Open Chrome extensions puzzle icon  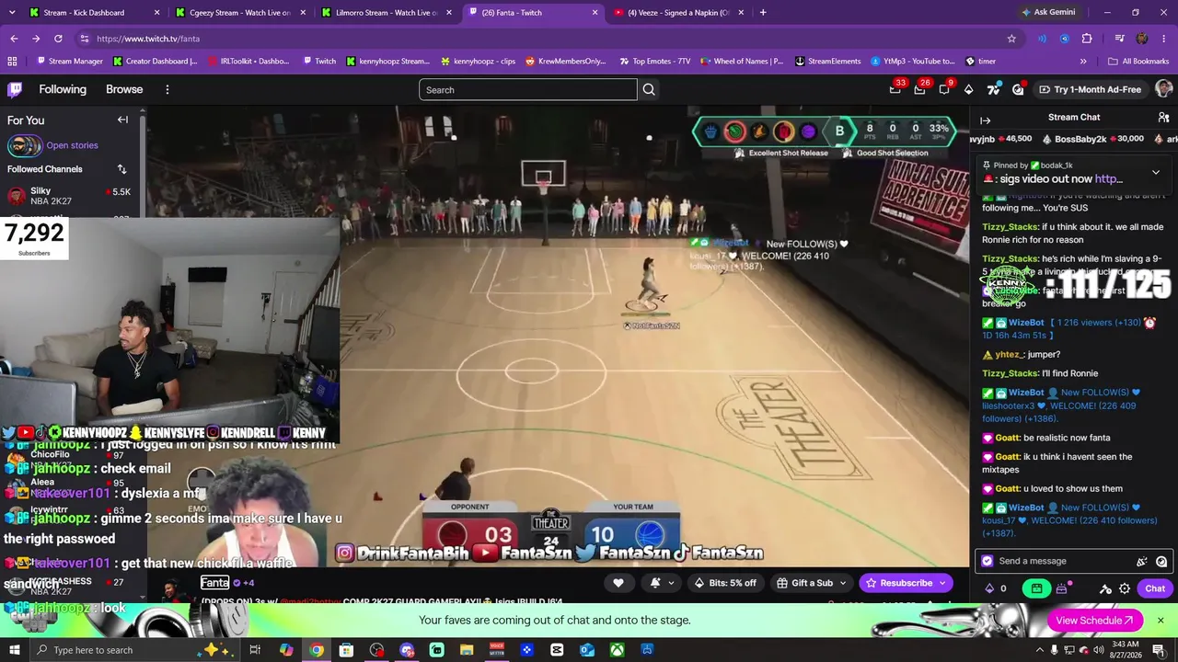pyautogui.click(x=1087, y=39)
